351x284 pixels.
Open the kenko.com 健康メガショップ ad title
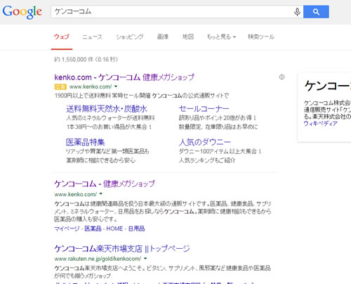(124, 77)
